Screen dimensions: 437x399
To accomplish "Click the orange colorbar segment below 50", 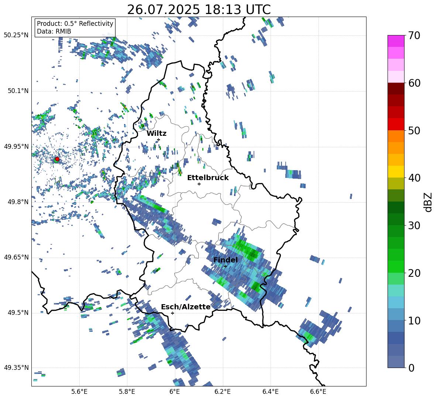I will click(x=396, y=136).
